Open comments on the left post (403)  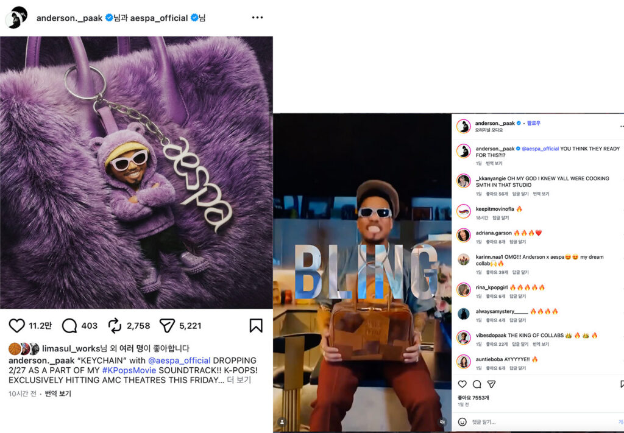tap(69, 326)
